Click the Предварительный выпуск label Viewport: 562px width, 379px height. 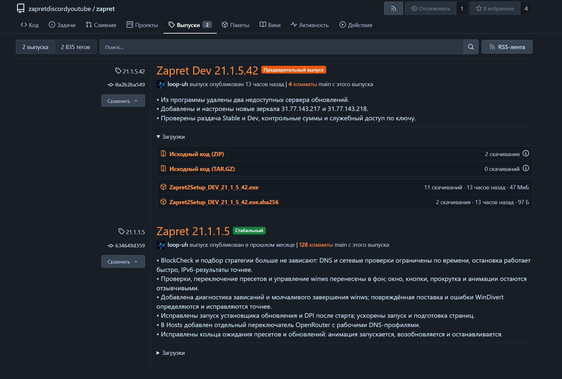pos(294,70)
